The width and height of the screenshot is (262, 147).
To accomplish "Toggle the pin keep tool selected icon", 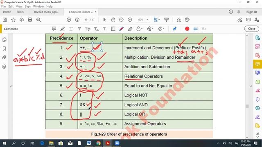I will click(175, 29).
